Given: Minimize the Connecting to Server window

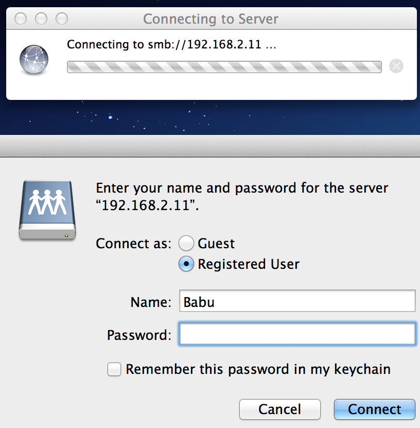Looking at the screenshot, I should click(x=41, y=19).
